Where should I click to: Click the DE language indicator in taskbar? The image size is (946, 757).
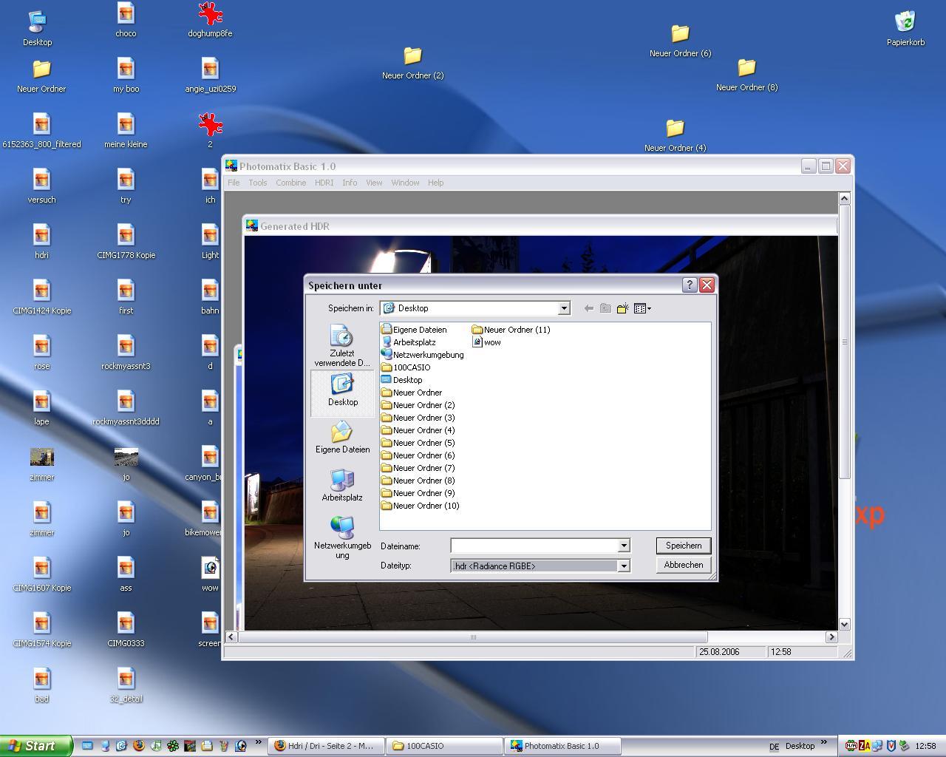[774, 747]
